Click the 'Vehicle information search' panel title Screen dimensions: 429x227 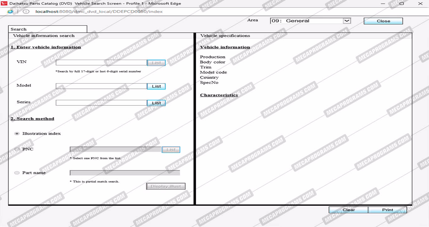44,35
